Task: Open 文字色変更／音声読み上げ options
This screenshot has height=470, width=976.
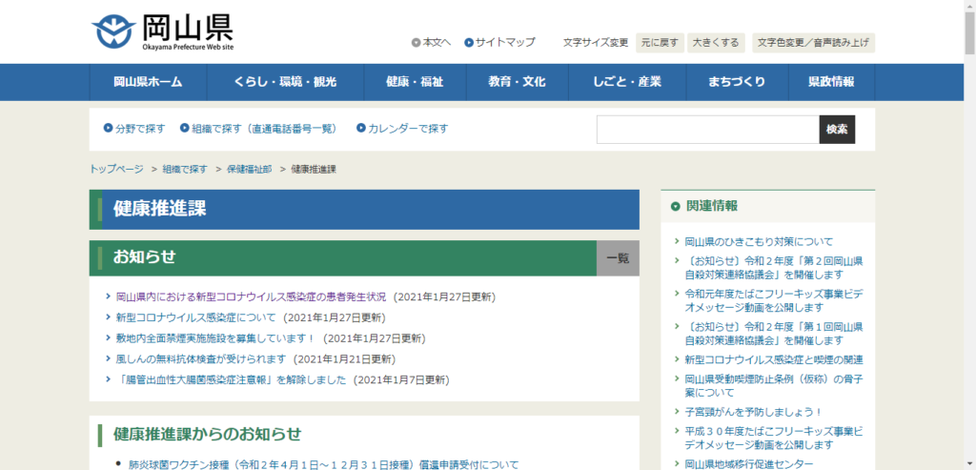Action: tap(813, 42)
